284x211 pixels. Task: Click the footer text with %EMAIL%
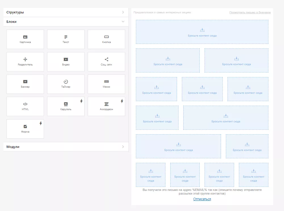pos(202,192)
